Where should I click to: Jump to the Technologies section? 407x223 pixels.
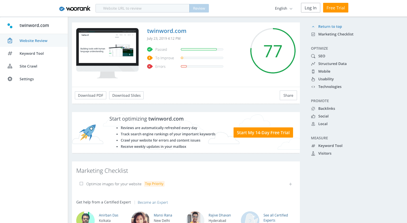tap(330, 87)
